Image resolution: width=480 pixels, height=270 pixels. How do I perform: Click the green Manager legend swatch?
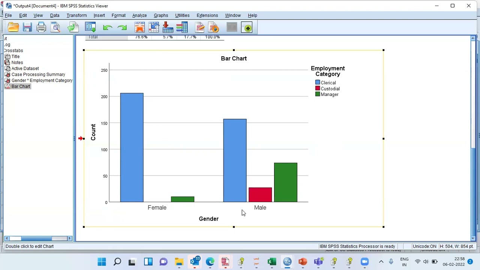(x=318, y=94)
